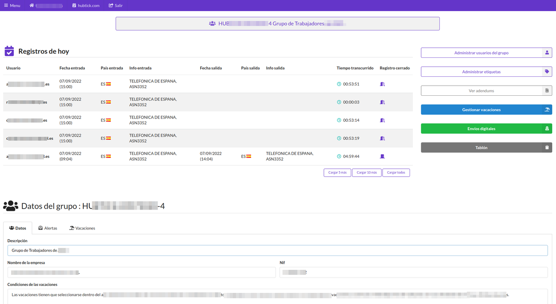Open the hubtick.com link
Image resolution: width=556 pixels, height=304 pixels.
[86, 6]
